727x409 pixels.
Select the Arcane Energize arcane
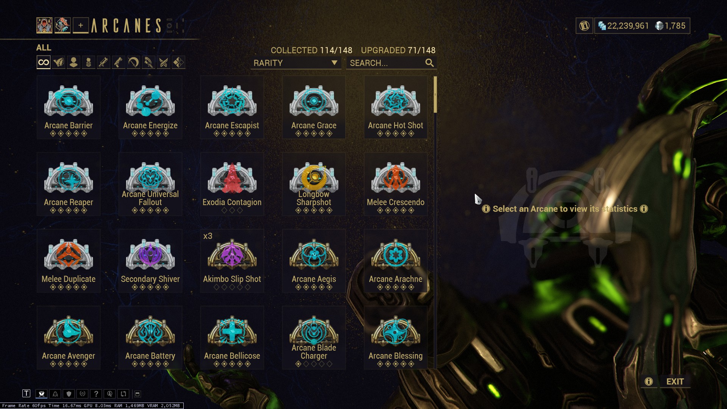pyautogui.click(x=150, y=107)
